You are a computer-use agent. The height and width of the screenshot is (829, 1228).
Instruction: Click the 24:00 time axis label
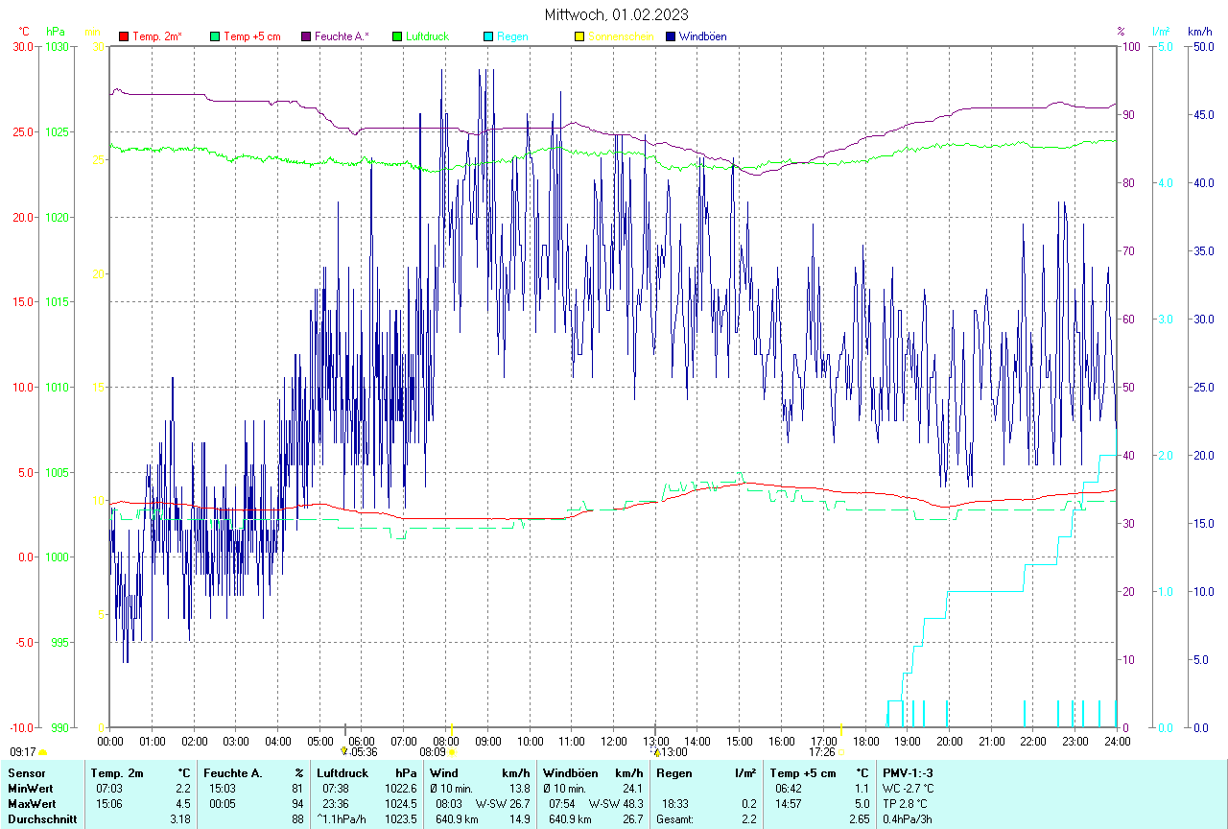[x=1117, y=741]
